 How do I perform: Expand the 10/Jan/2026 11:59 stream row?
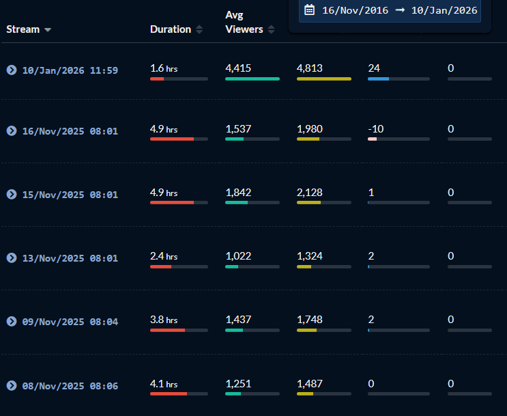[12, 70]
